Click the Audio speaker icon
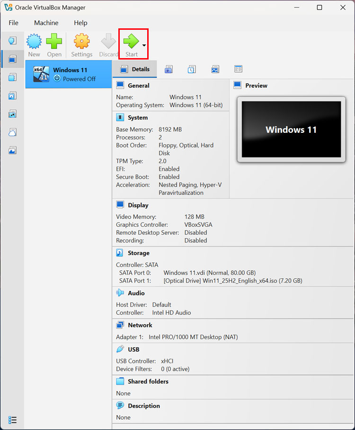 point(120,292)
